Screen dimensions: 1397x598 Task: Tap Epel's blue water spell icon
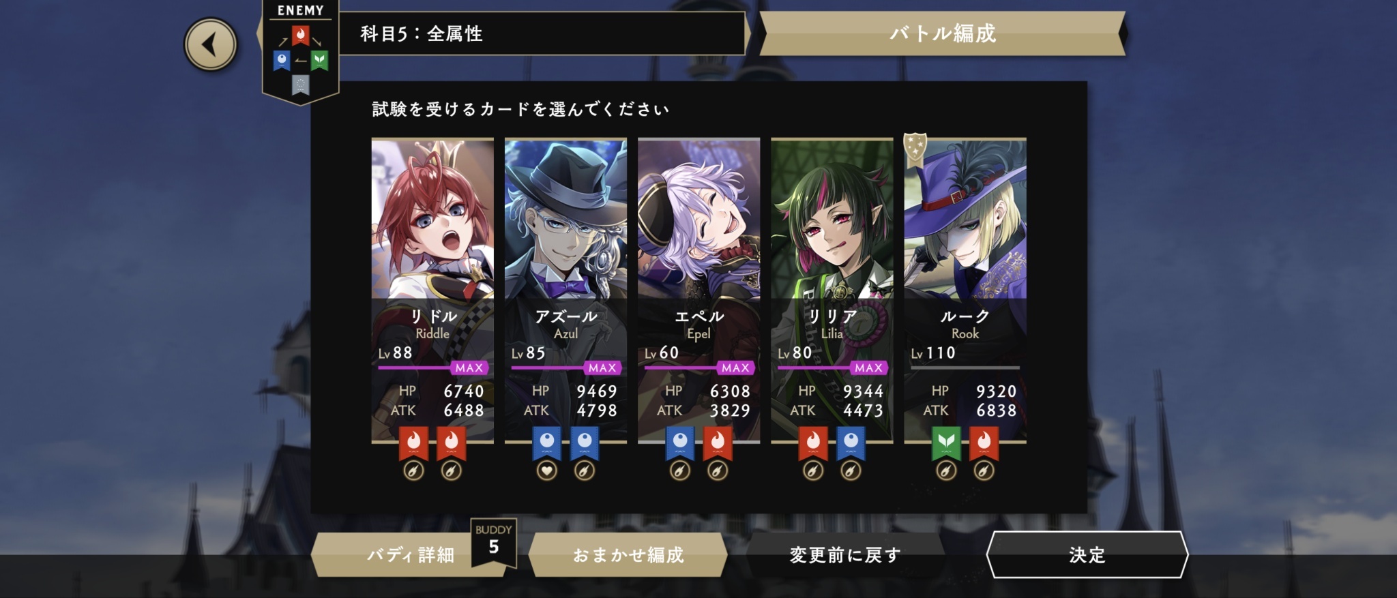click(x=680, y=443)
